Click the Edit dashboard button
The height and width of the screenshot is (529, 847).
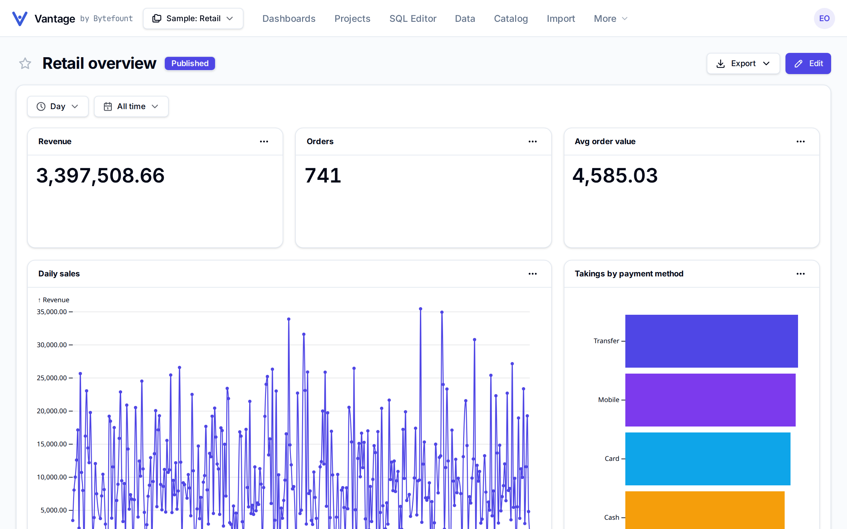808,64
